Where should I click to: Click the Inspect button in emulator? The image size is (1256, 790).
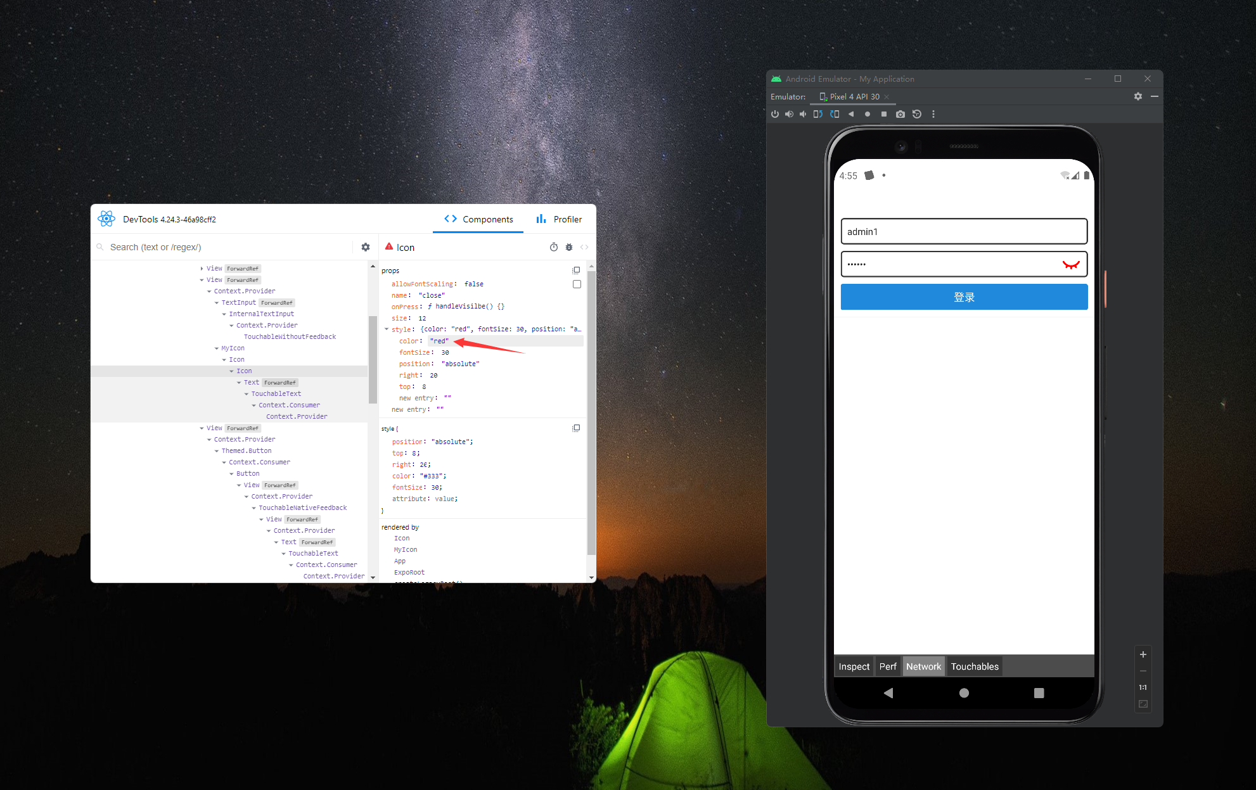pos(854,666)
